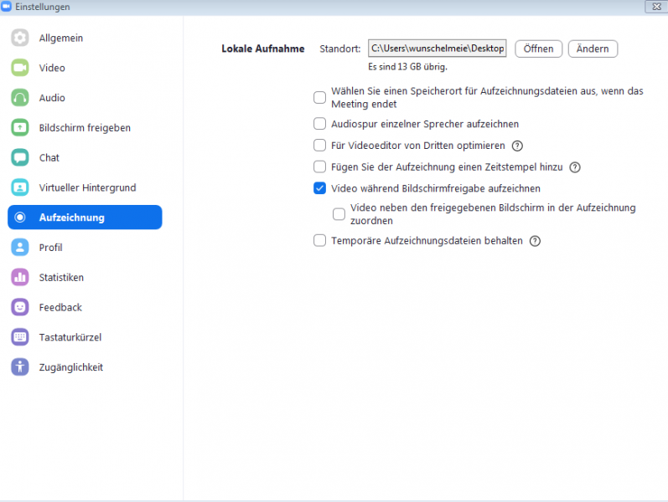Viewport: 668px width, 502px height.
Task: Click help icon next to Videoeditor optimieren
Action: pos(517,146)
